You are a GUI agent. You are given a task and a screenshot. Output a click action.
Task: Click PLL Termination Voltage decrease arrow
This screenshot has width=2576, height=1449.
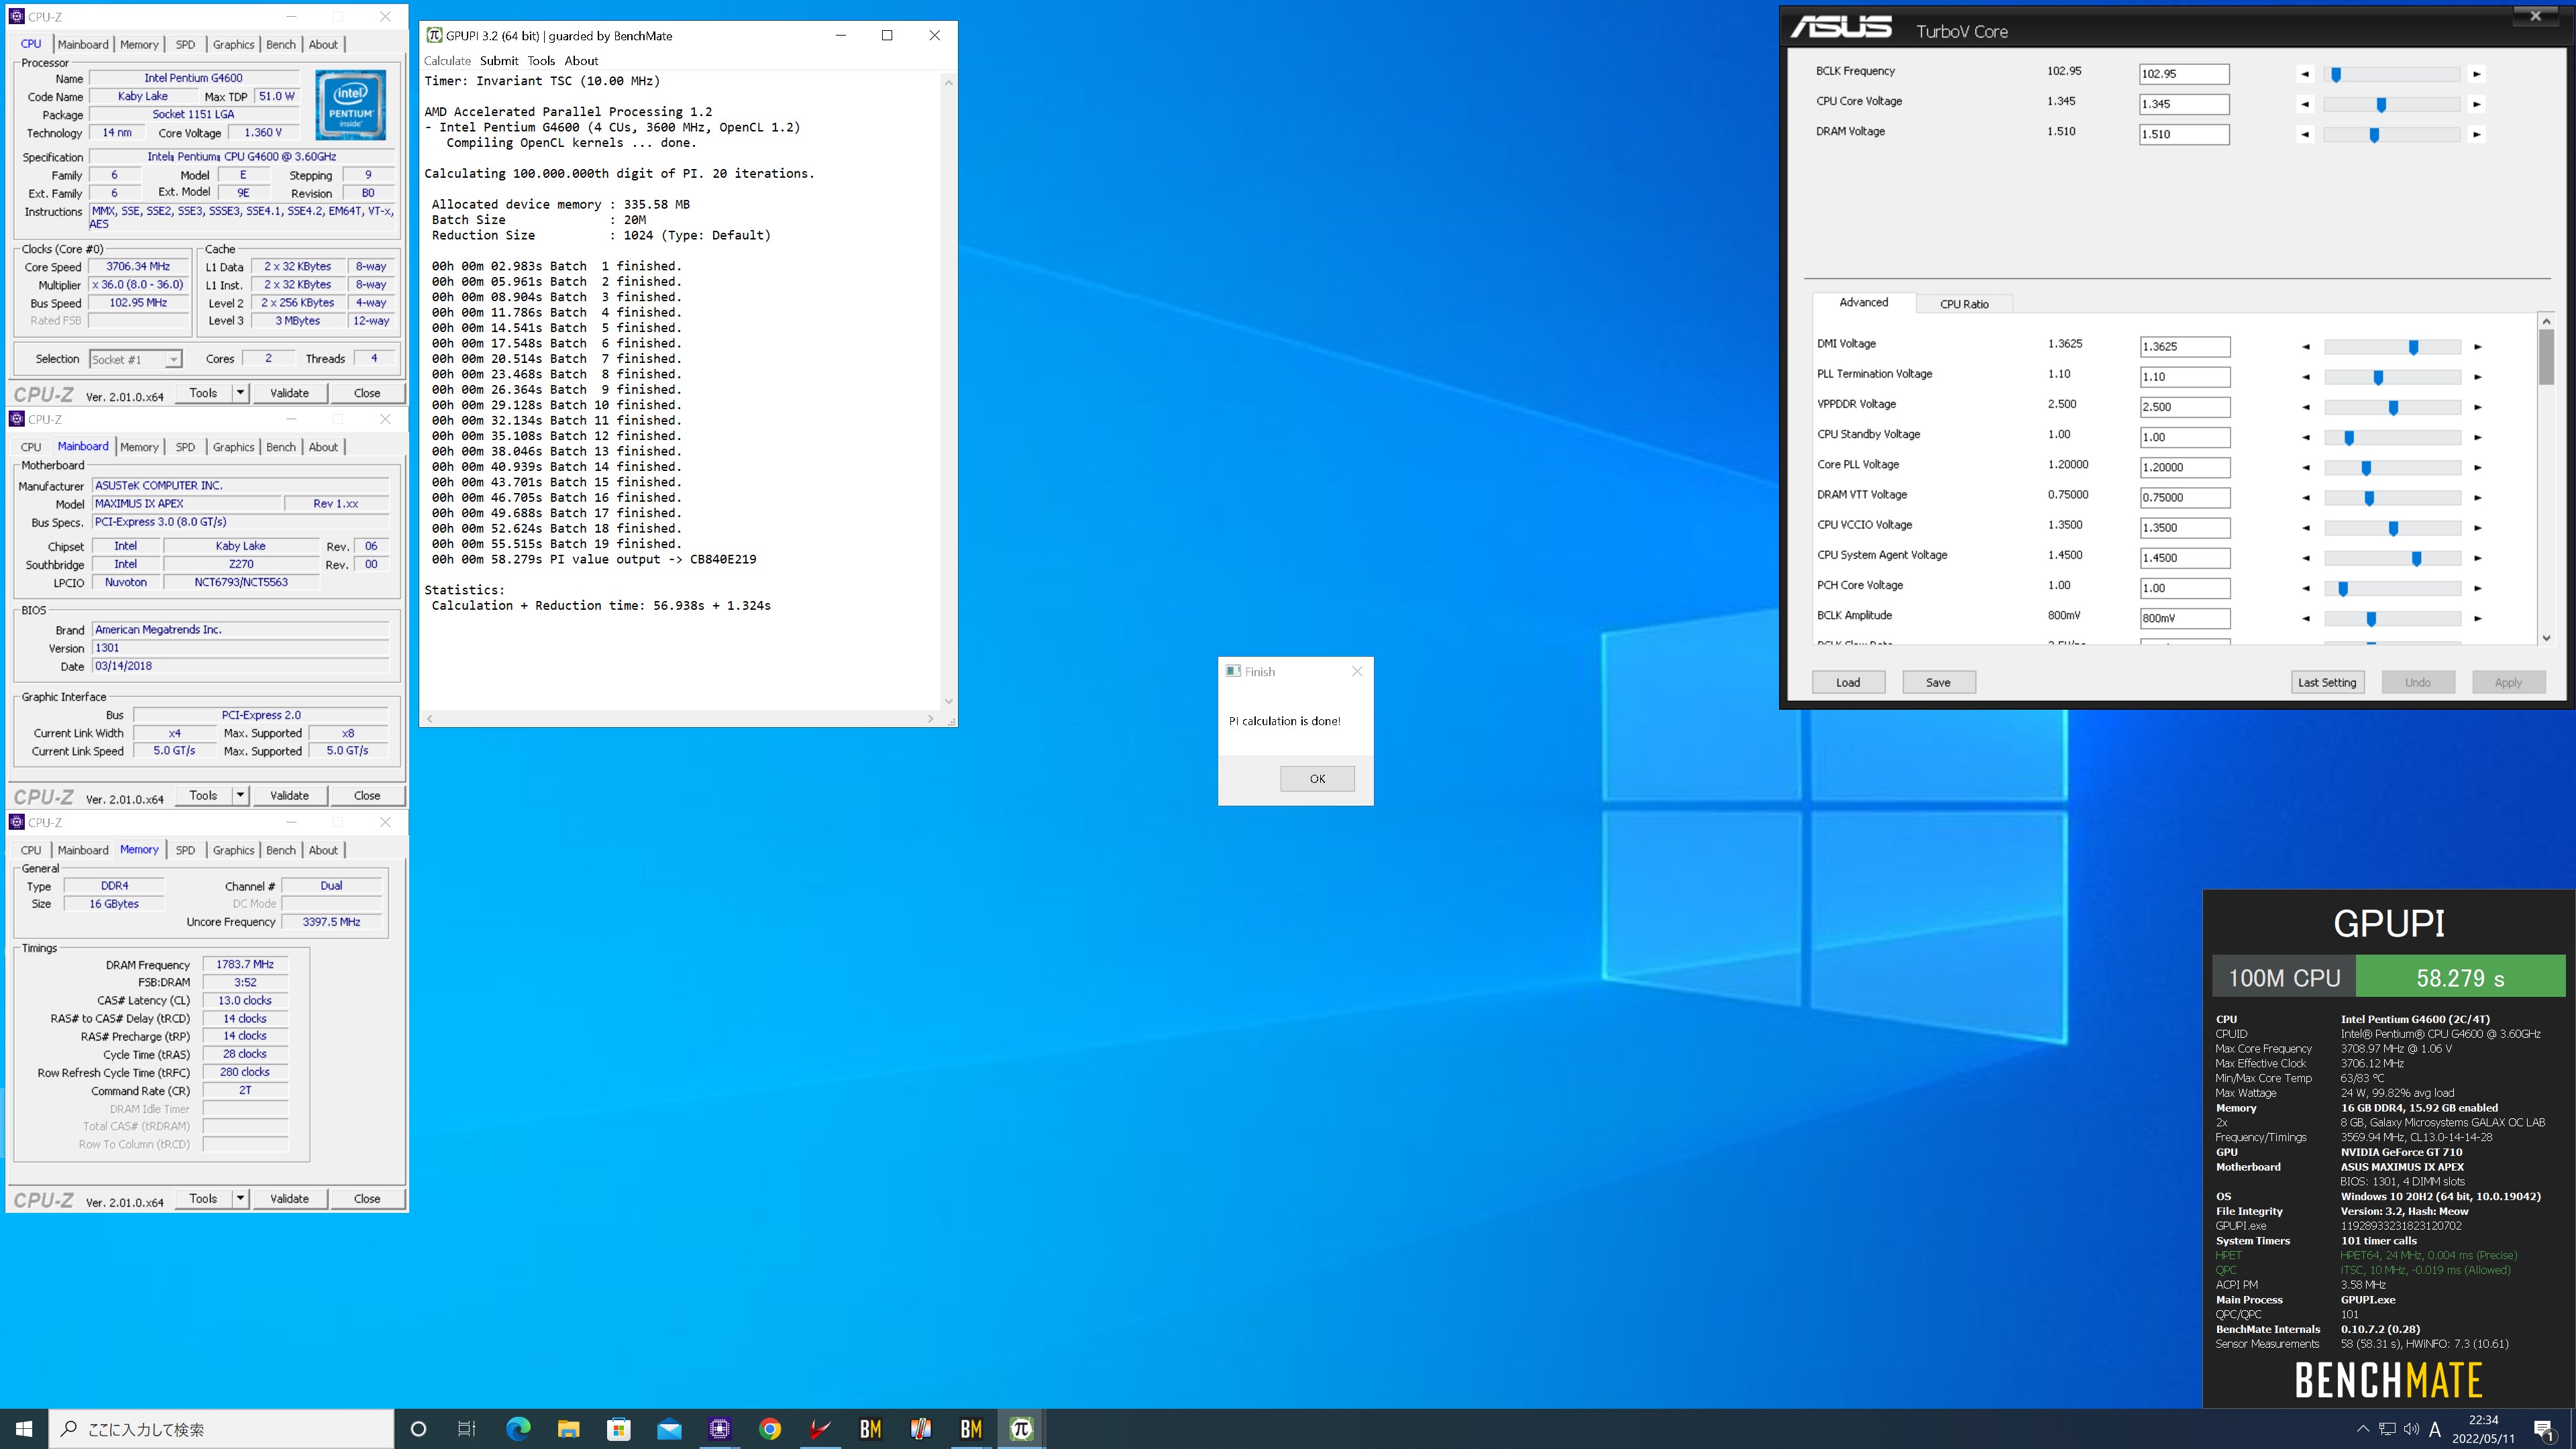pyautogui.click(x=2306, y=377)
